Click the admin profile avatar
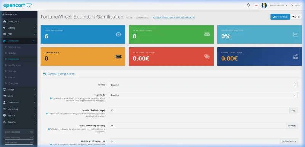This screenshot has height=147, width=305. coord(264,5)
